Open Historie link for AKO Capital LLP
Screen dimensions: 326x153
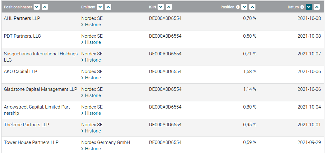pos(91,78)
